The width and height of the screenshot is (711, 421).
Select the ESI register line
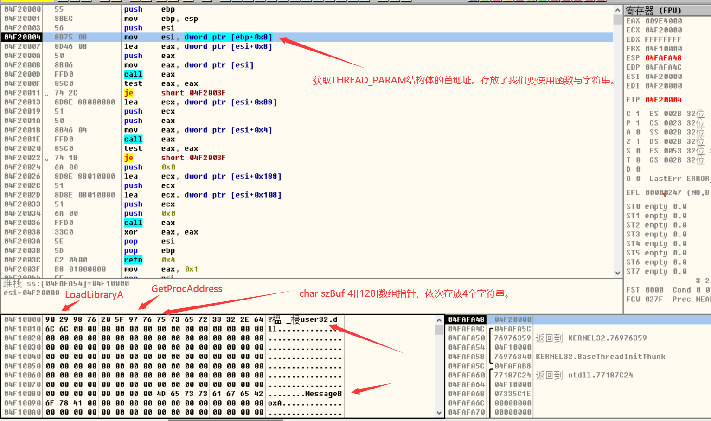(x=654, y=77)
